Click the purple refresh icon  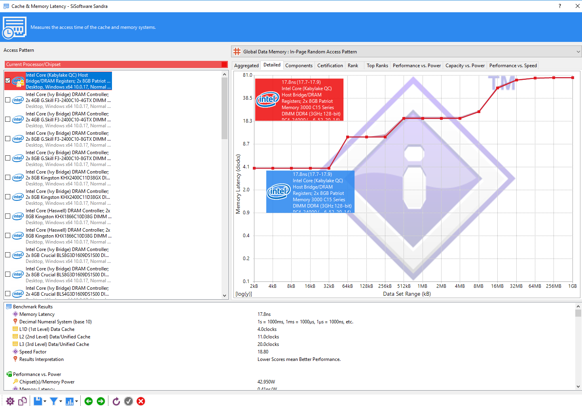(116, 401)
